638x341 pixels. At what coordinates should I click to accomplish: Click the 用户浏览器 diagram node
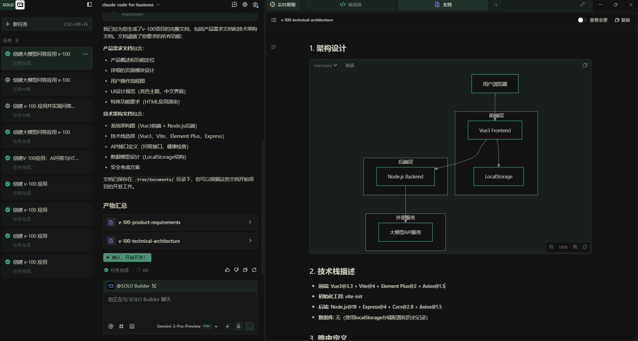click(495, 84)
